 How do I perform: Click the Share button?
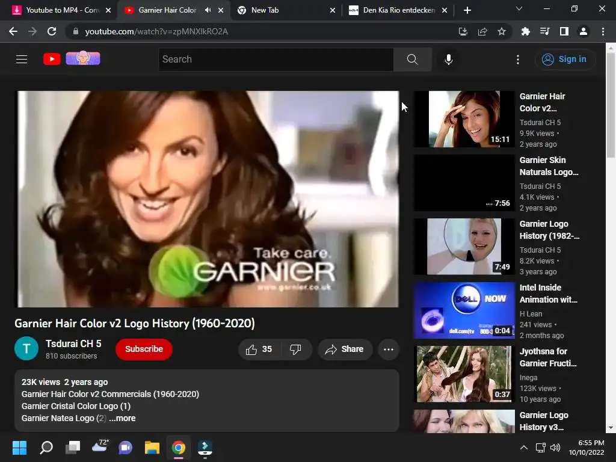[345, 350]
